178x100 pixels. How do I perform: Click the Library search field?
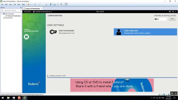[11, 10]
